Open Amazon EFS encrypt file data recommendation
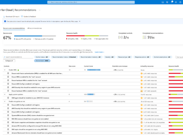The width and height of the screenshot is (183, 135). click(37, 126)
